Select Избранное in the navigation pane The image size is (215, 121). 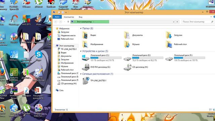[63, 29]
